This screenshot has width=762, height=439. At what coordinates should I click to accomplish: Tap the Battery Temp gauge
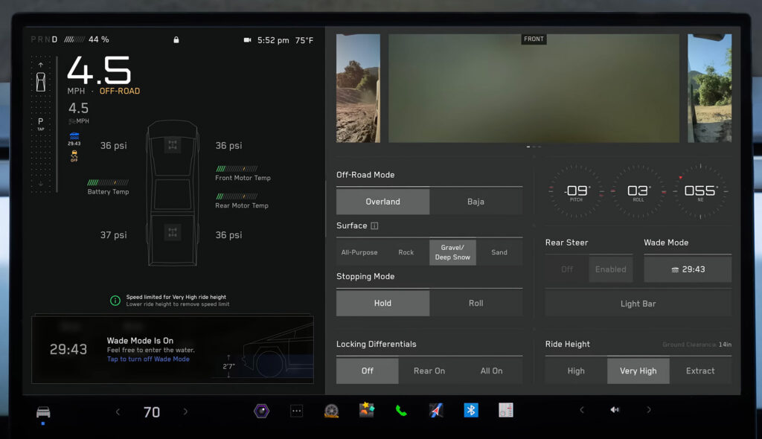pos(108,188)
